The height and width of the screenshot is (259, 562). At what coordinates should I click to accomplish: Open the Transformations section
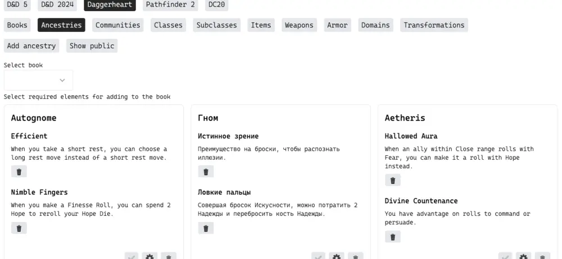pyautogui.click(x=434, y=25)
